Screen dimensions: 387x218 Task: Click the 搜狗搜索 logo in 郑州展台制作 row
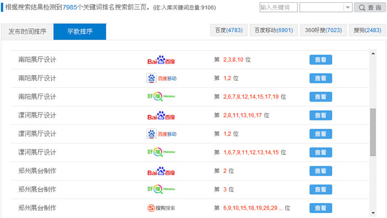[x=161, y=208]
